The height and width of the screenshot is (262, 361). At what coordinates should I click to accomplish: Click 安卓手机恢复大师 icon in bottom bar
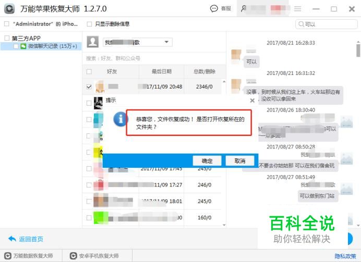tap(73, 256)
